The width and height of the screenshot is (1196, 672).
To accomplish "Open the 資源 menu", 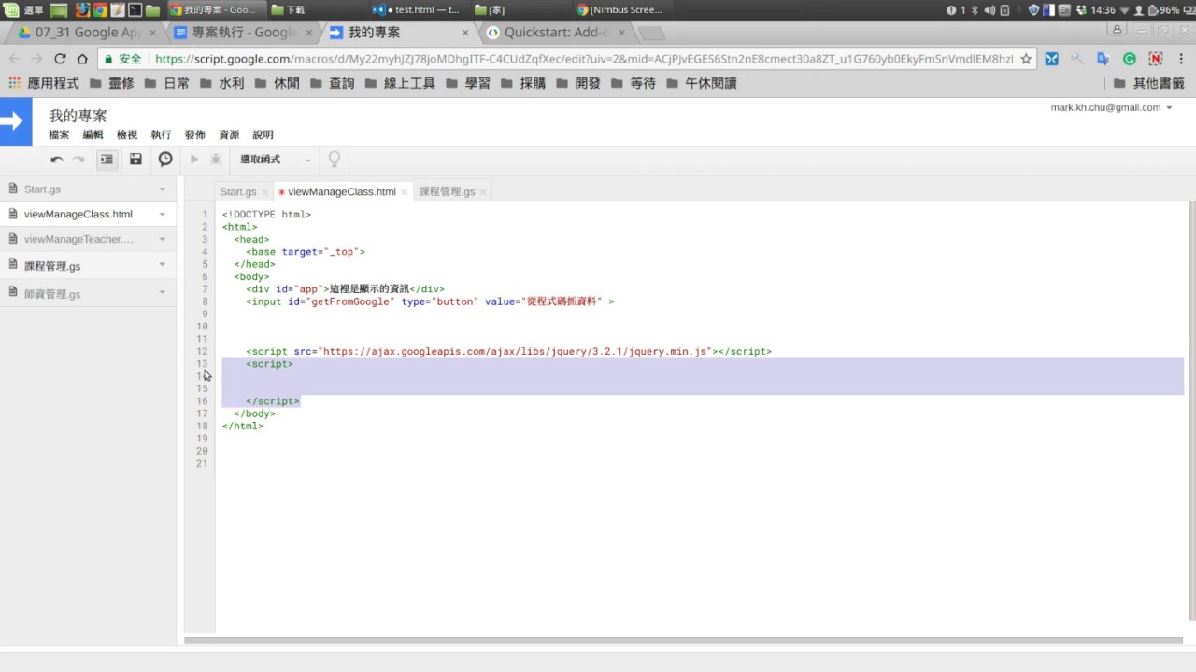I will point(229,135).
